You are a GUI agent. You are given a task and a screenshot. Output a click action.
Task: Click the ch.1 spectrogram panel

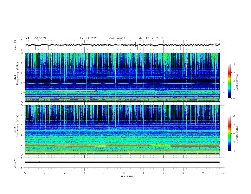(x=122, y=77)
